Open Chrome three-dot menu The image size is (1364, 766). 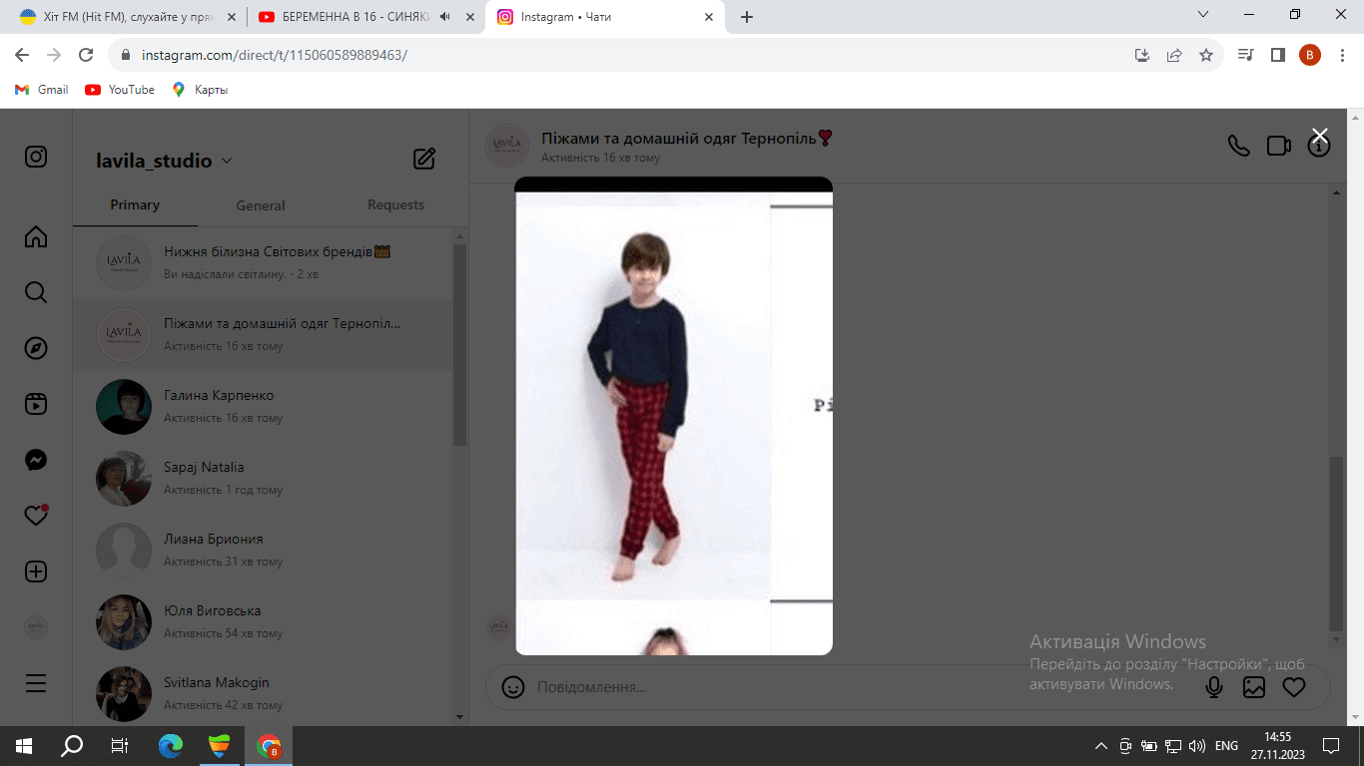[1342, 55]
